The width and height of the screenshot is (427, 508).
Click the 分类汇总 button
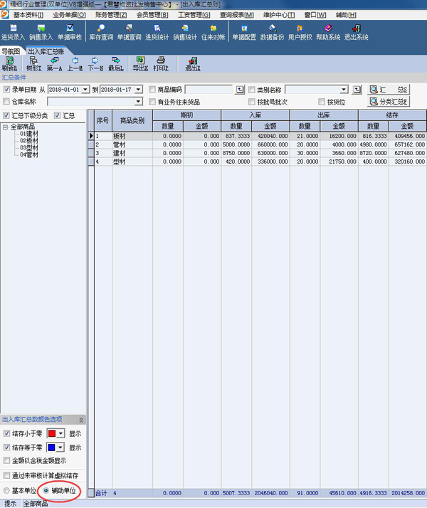click(x=389, y=102)
